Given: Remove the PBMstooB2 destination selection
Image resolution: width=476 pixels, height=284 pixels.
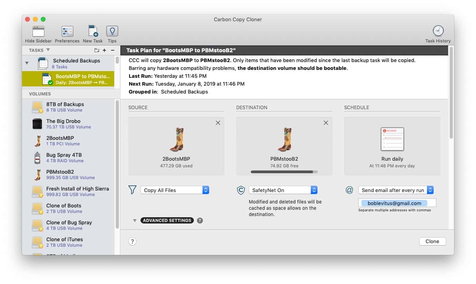Looking at the screenshot, I should click(326, 123).
